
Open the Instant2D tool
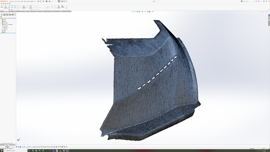62,6
